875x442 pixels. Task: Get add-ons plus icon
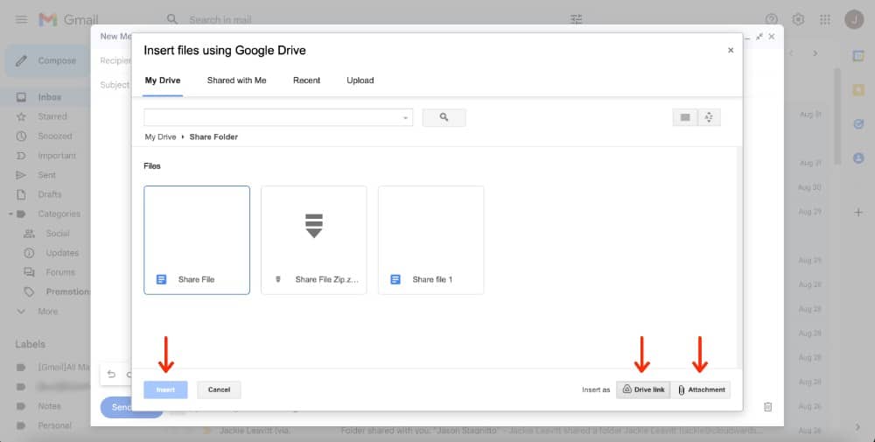858,212
